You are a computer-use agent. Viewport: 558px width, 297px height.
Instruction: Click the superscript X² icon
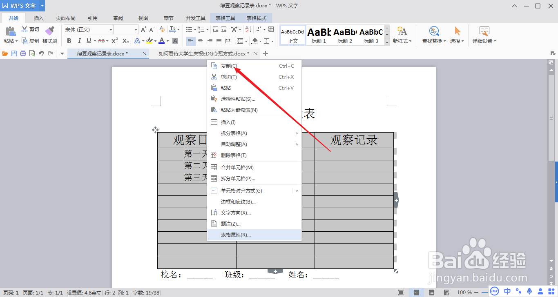[115, 41]
